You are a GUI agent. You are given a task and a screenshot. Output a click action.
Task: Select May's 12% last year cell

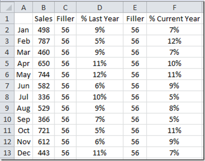[100, 75]
